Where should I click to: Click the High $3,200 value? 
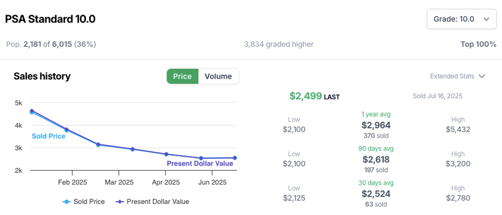pyautogui.click(x=458, y=164)
